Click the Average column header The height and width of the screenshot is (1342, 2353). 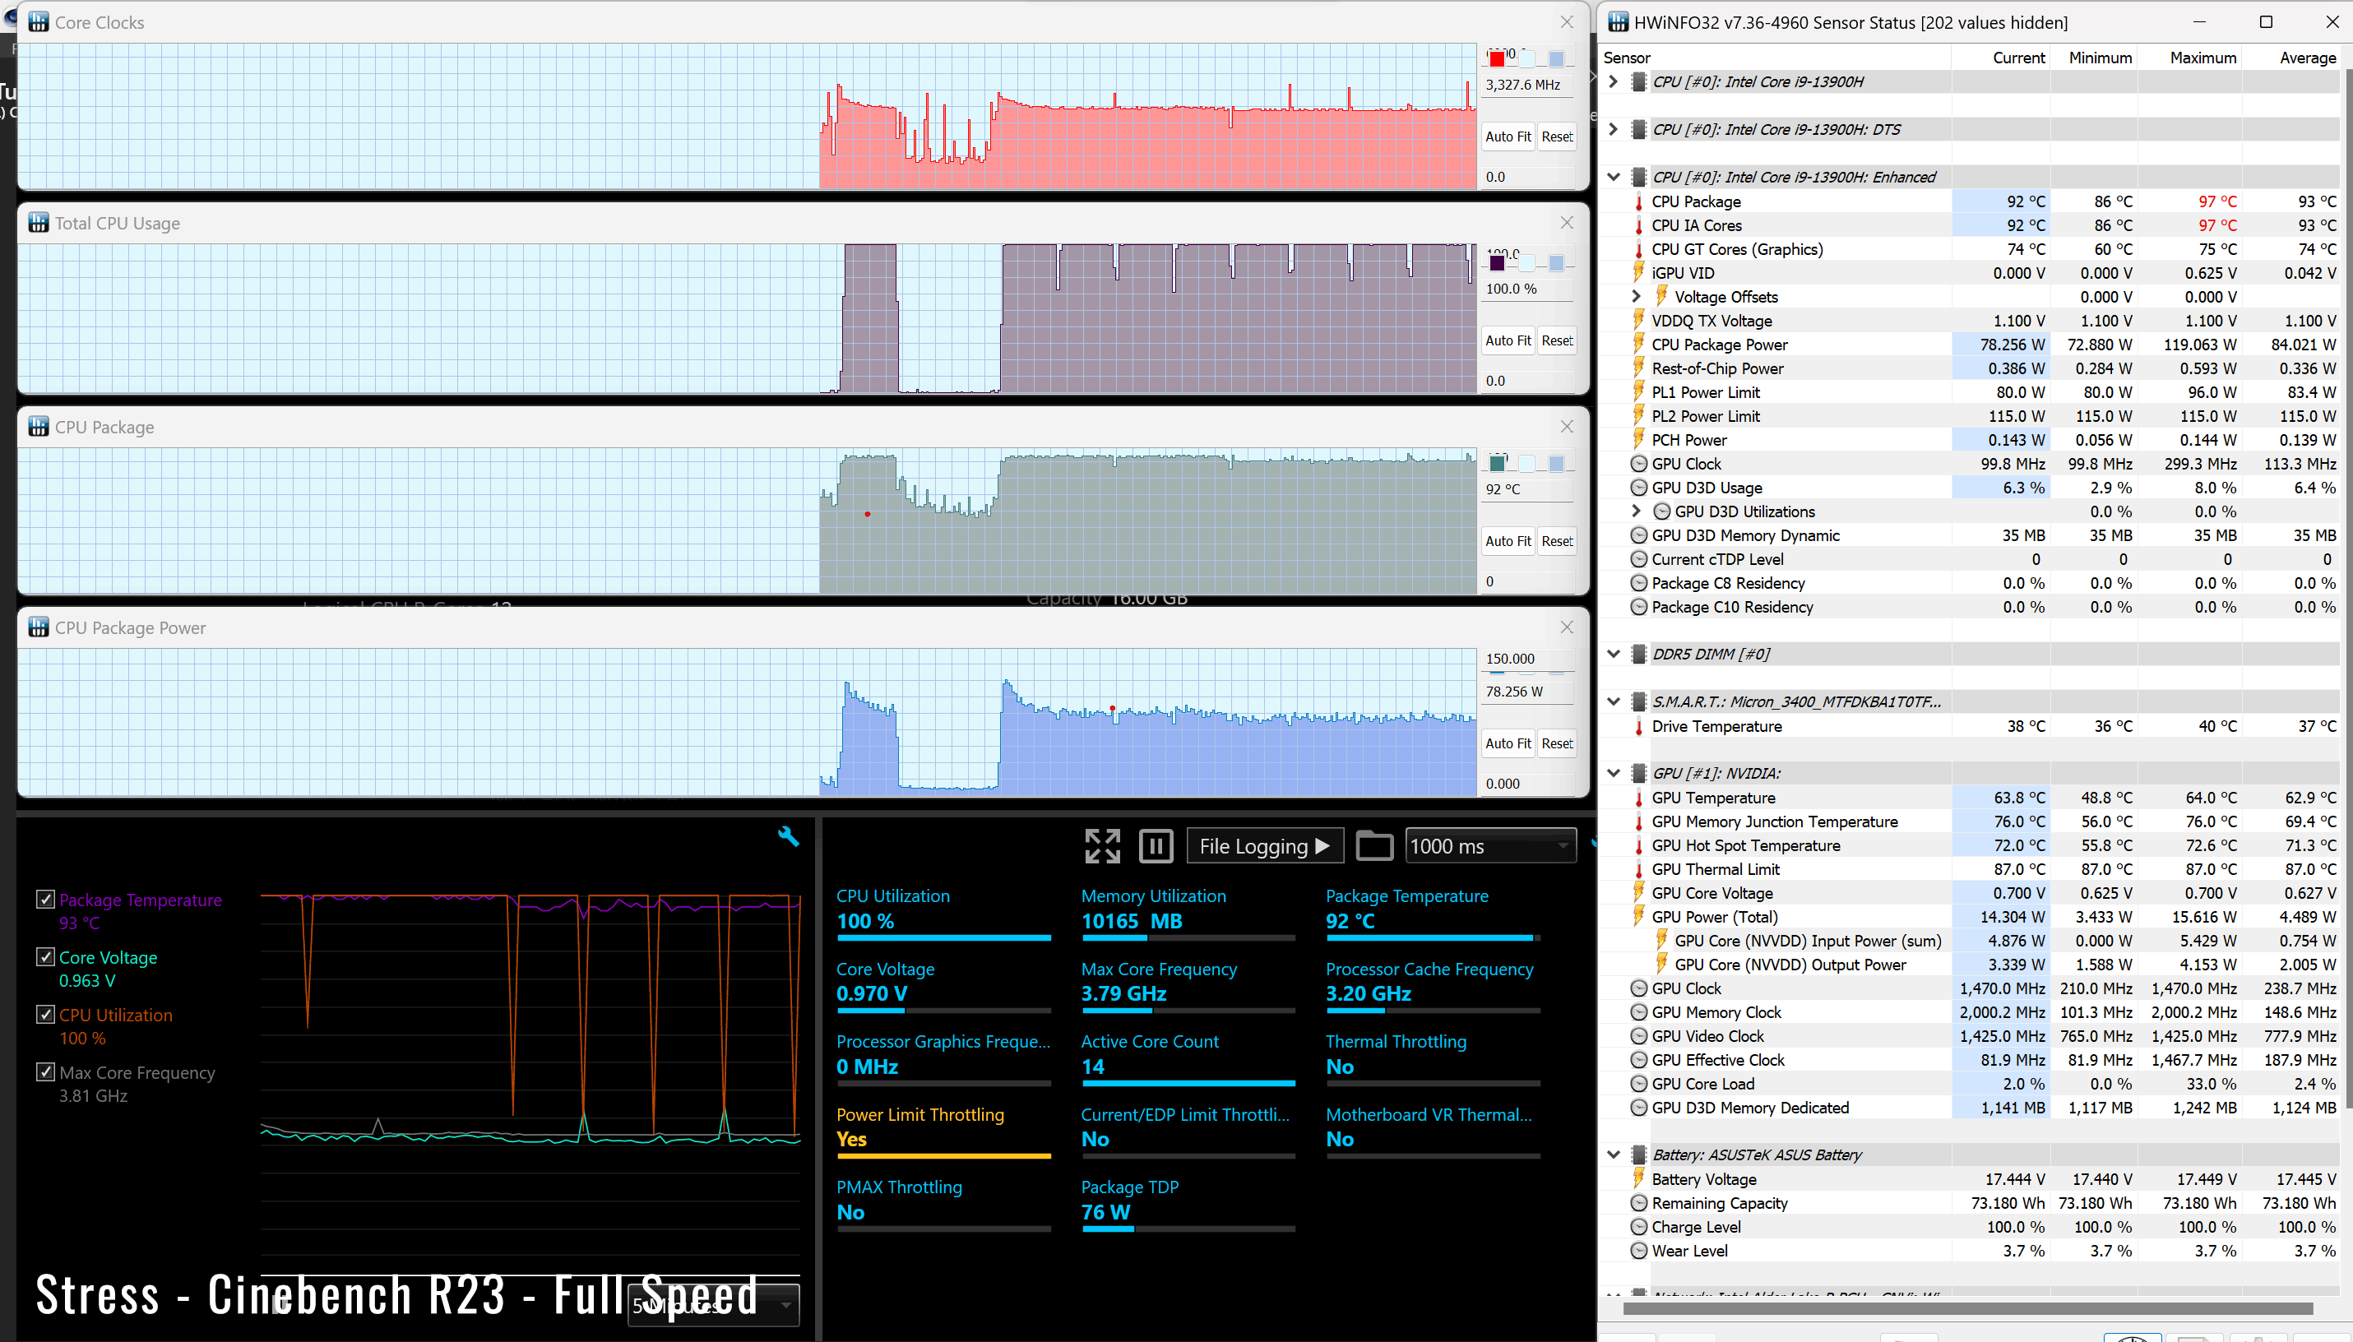click(2307, 58)
